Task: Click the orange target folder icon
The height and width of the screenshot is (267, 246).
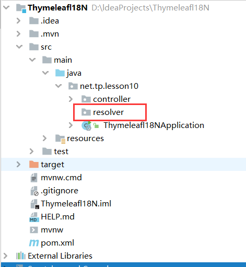Action: (34, 165)
